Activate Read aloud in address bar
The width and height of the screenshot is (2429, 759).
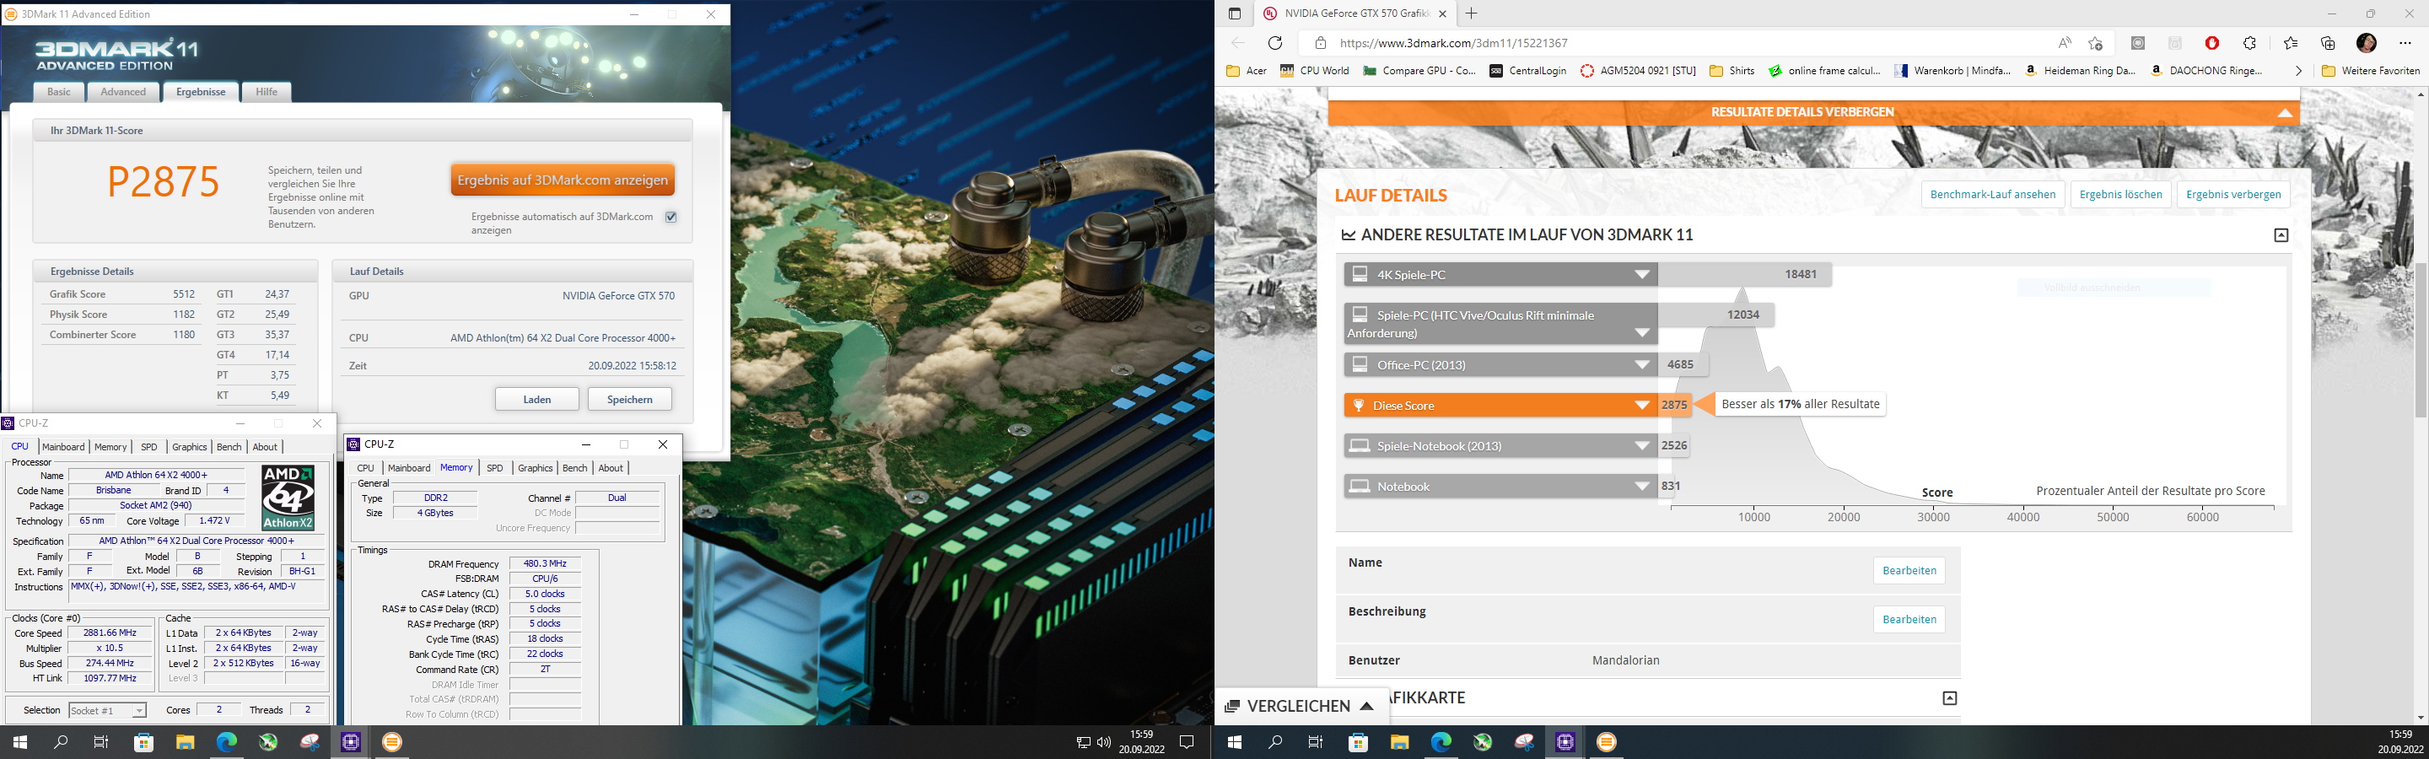click(x=2065, y=43)
